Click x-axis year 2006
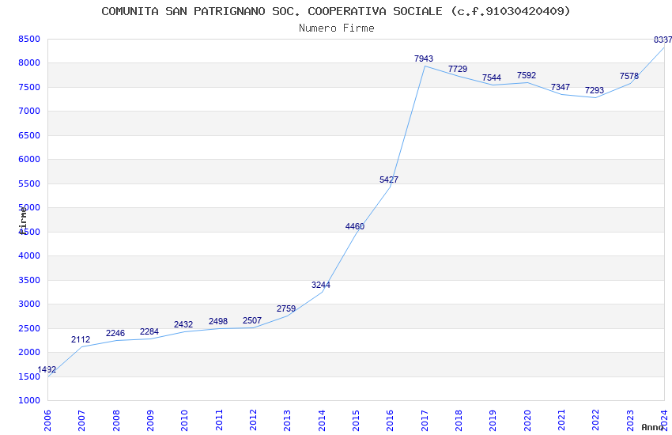 coord(47,420)
